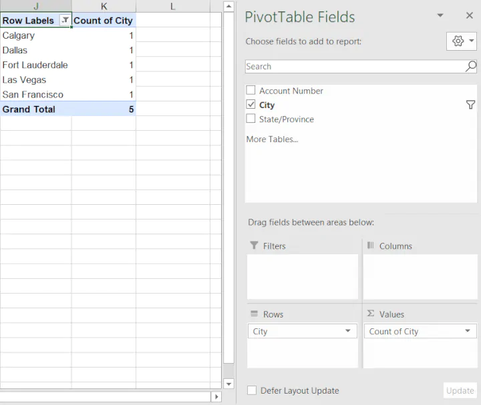Open the task pane options dropdown arrow
The image size is (481, 405).
click(x=440, y=15)
